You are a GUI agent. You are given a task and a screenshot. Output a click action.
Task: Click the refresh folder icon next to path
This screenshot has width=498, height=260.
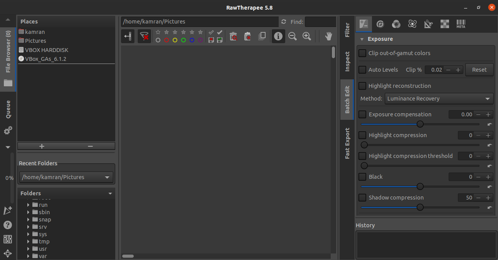coord(284,22)
